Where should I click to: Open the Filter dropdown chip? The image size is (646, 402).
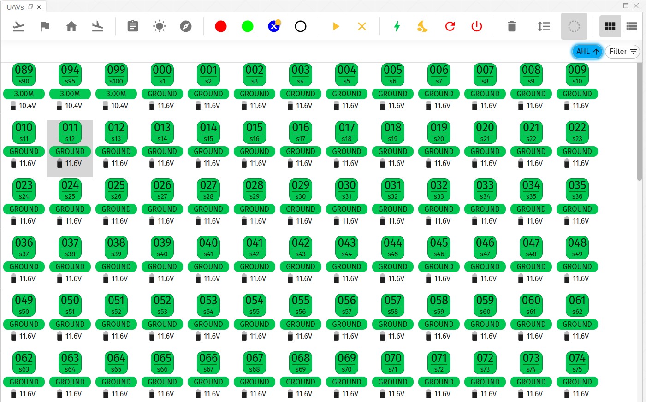(622, 52)
